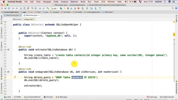Screen dimensions: 178x100
Task: Click the Copy icon in toolbar
Action: point(24,8)
